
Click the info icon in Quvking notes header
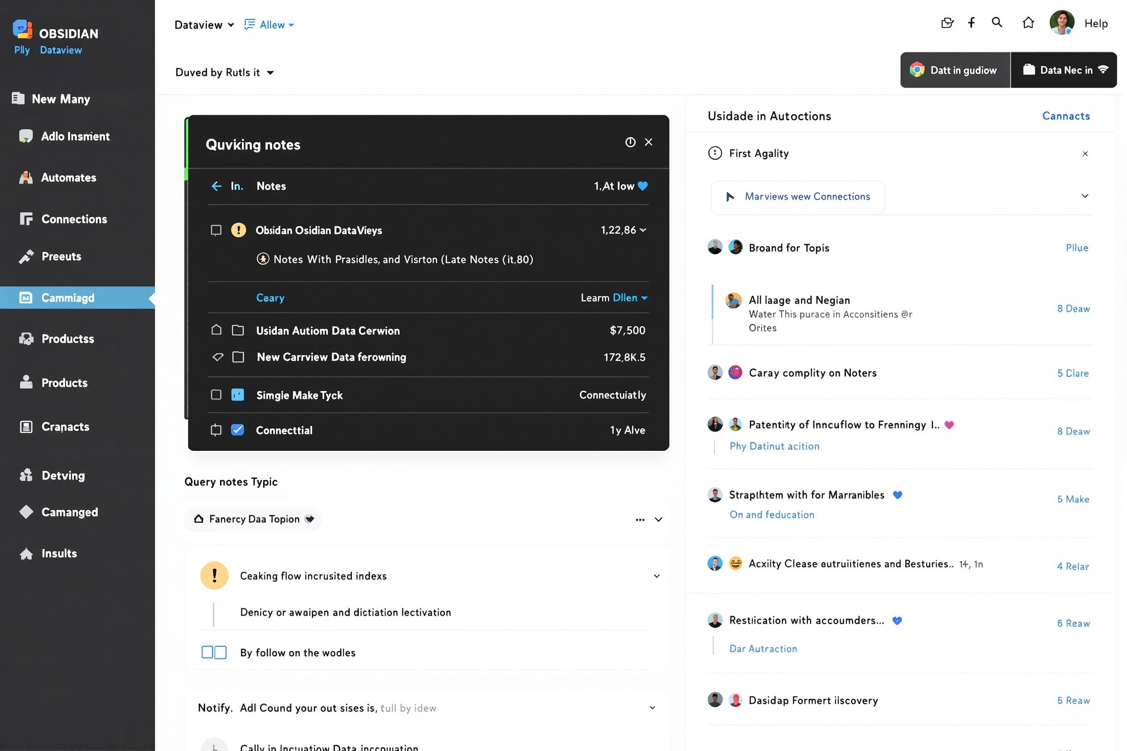(x=630, y=142)
